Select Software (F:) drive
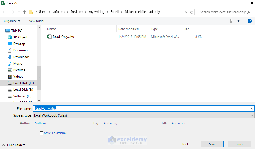The image size is (255, 149). pos(22,96)
